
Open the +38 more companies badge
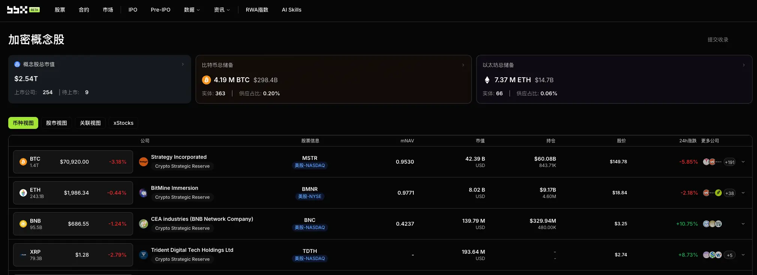[730, 193]
